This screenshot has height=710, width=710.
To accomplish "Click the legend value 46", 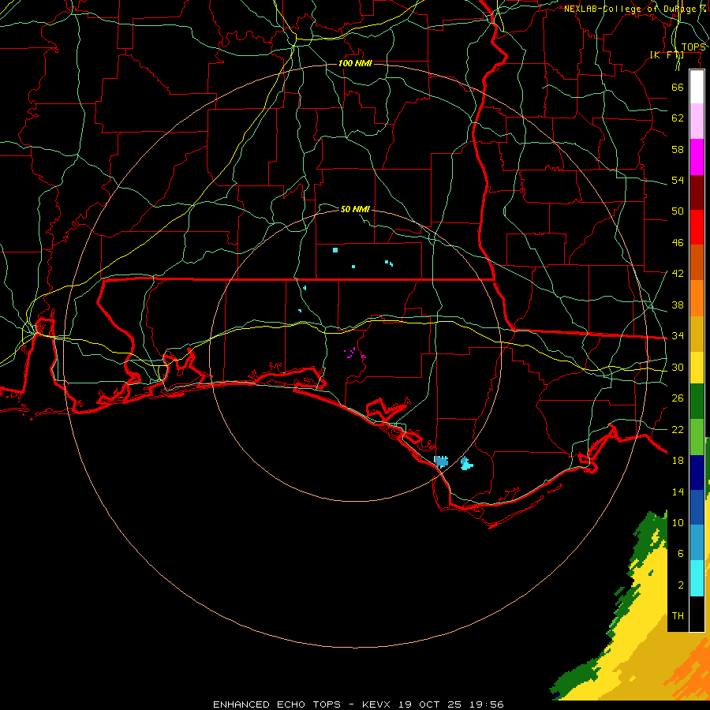I will click(678, 243).
